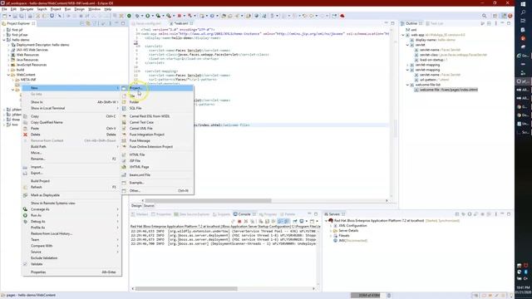Switch to the Design editor tab
Viewport: 532px width, 299px height.
coord(136,206)
